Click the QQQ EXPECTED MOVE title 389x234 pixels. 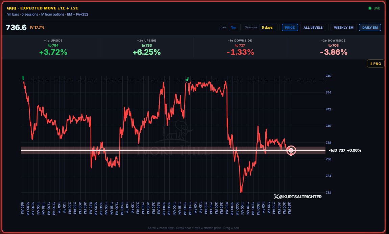click(x=43, y=8)
